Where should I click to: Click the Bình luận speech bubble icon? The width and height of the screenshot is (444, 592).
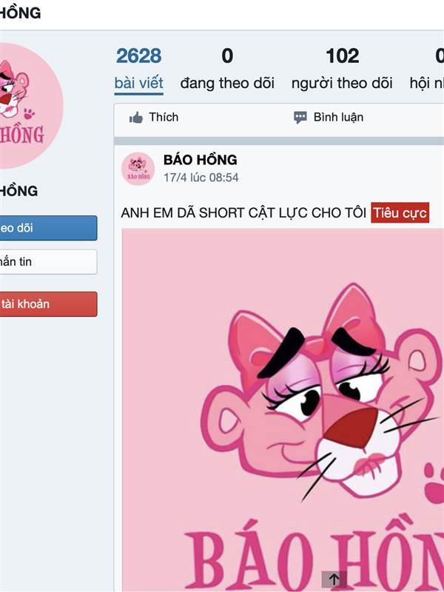click(300, 118)
